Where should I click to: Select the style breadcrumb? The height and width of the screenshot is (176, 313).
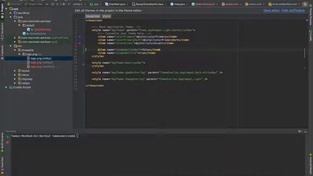(x=107, y=16)
